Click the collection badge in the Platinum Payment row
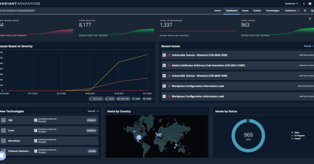The image size is (314, 164). 36,151
